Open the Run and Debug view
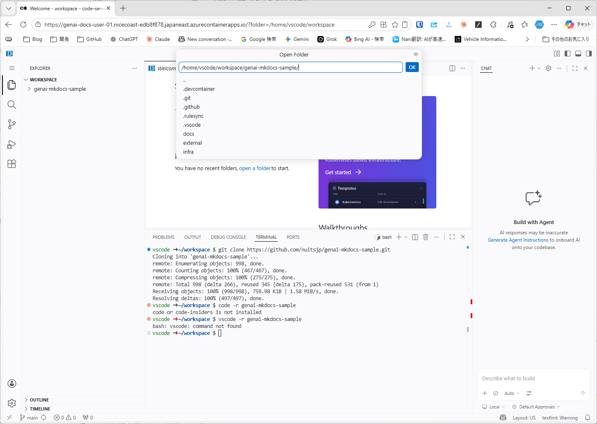Viewport: 597px width, 424px height. (12, 144)
